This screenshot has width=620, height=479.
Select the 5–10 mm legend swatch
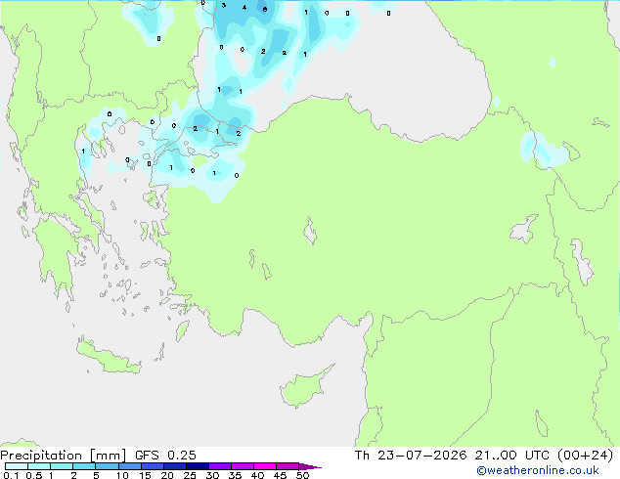(107, 466)
